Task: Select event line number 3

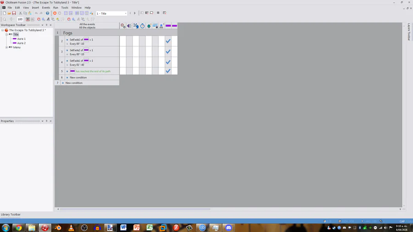Action: tap(62, 51)
